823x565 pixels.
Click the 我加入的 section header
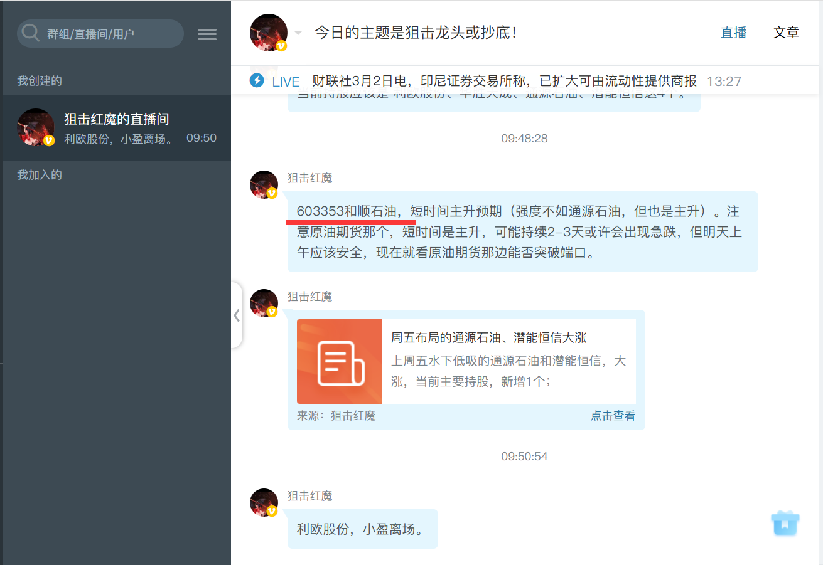click(x=40, y=175)
